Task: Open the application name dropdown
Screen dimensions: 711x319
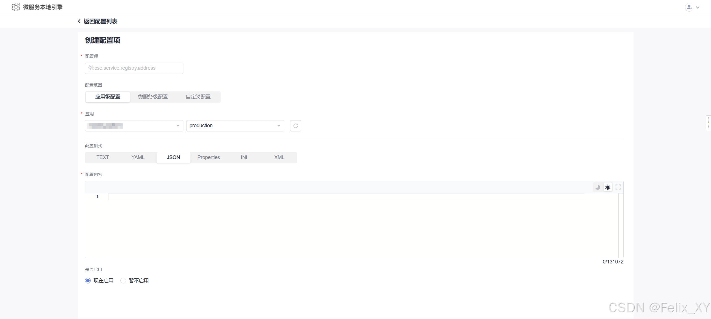Action: [x=134, y=126]
